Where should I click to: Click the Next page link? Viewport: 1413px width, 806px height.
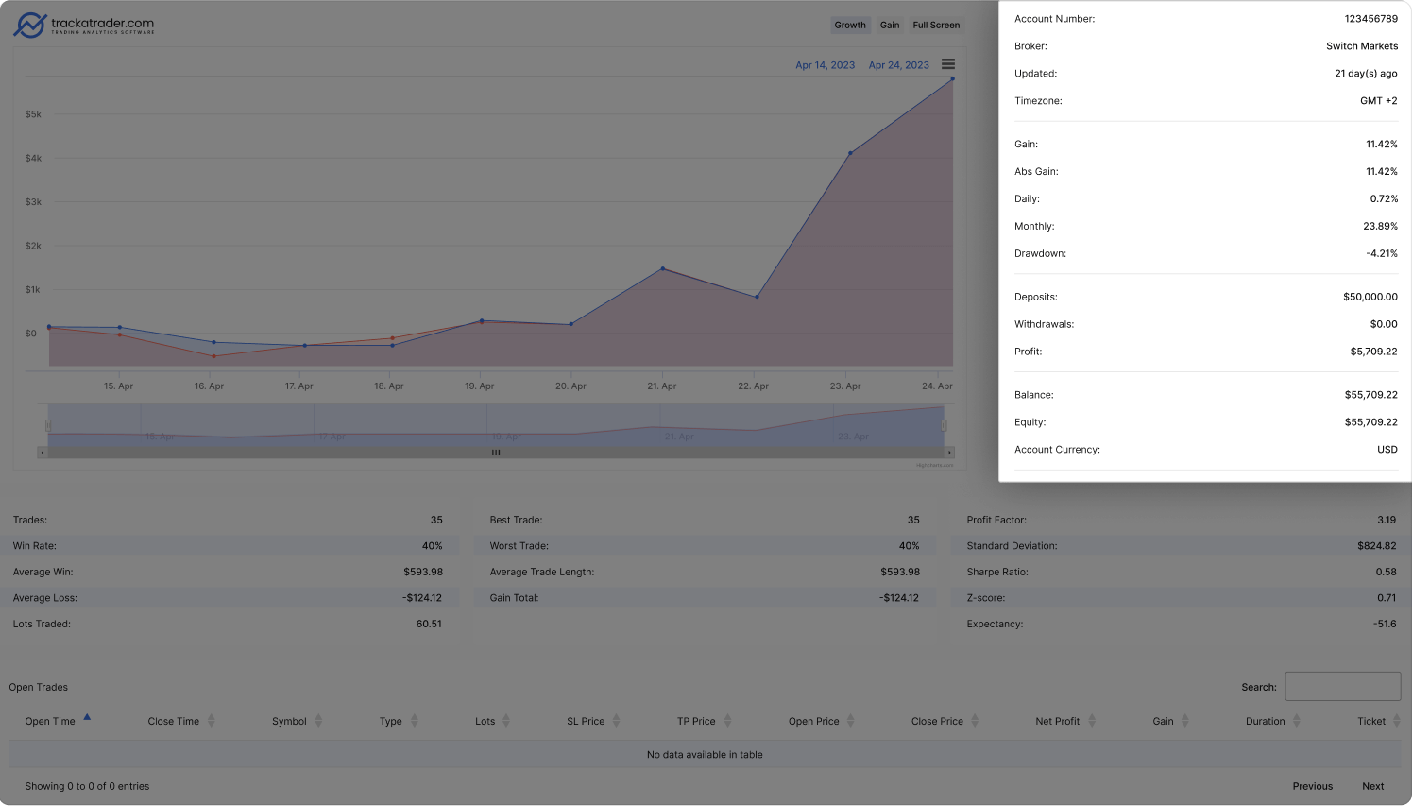click(1372, 786)
